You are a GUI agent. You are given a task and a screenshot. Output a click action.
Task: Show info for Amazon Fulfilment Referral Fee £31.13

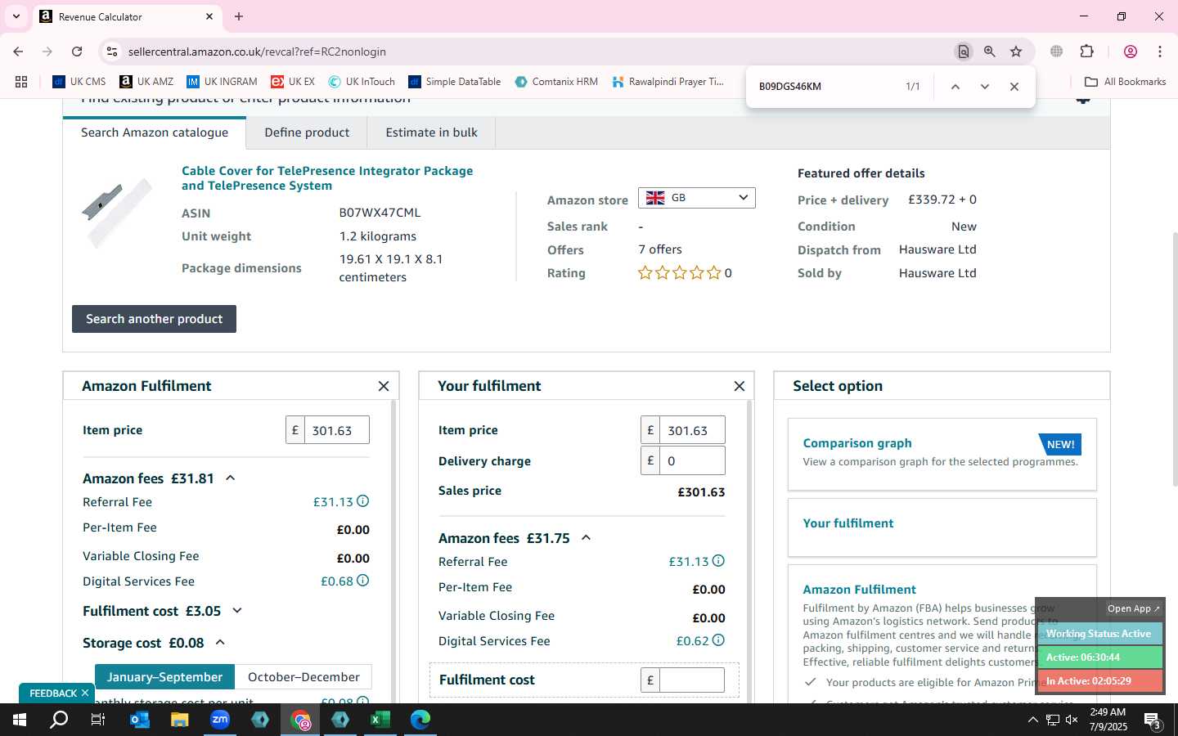(x=363, y=501)
